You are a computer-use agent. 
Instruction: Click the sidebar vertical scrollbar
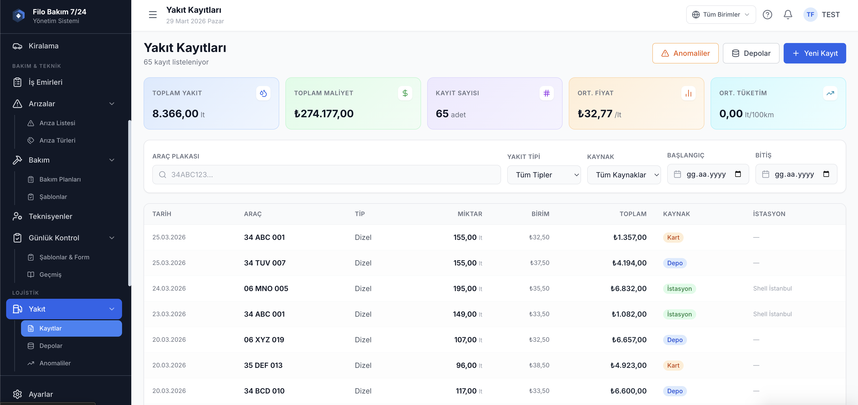pos(129,203)
